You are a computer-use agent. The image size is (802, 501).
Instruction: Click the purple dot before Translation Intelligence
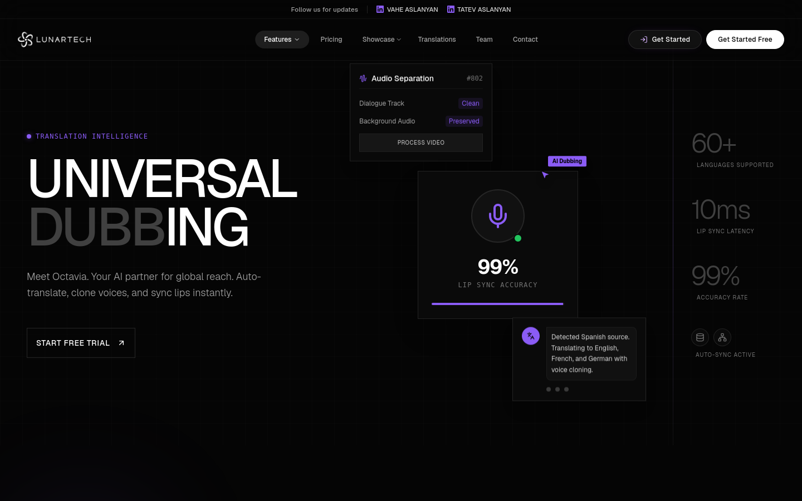tap(29, 136)
